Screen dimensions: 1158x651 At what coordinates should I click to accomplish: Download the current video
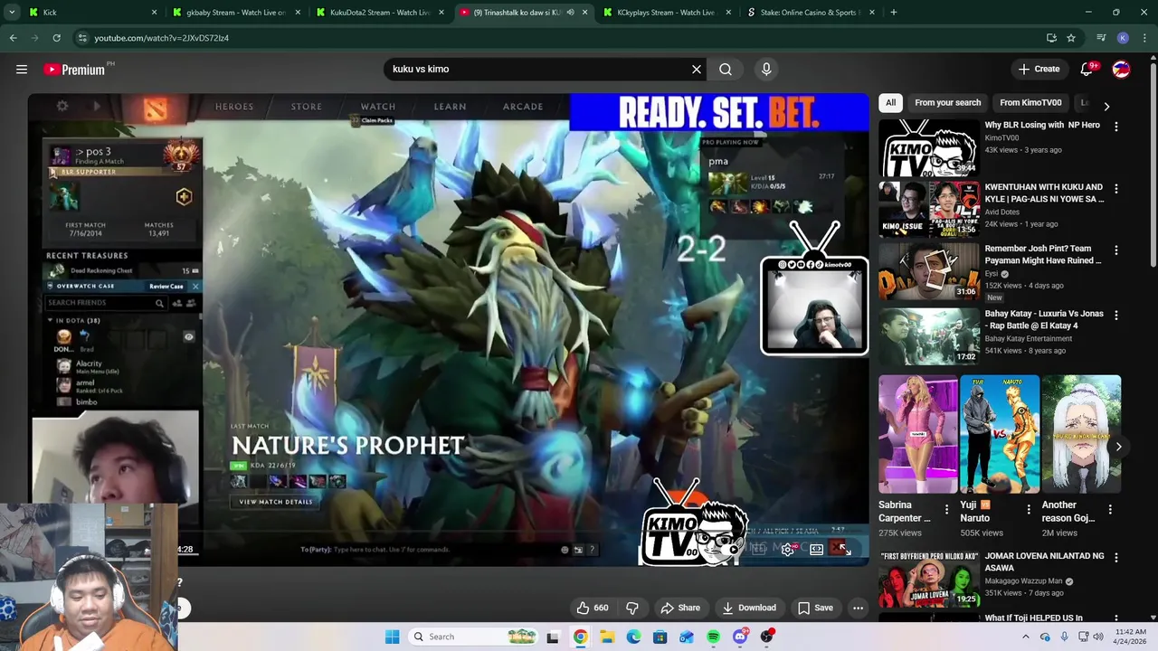click(x=749, y=608)
